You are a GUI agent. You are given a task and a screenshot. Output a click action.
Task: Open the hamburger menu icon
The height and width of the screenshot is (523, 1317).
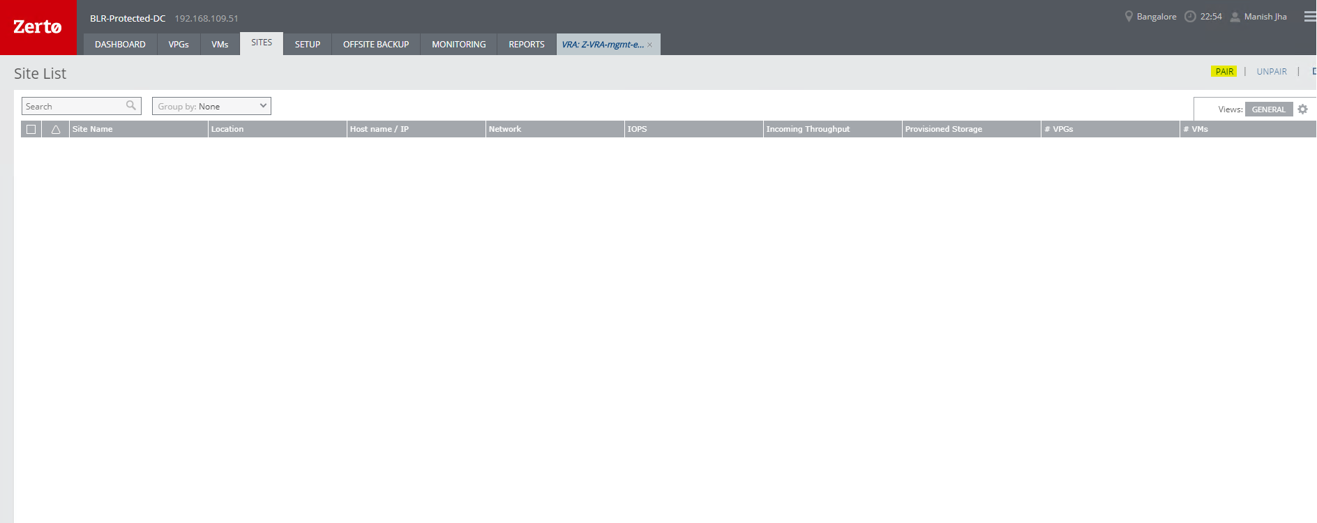[x=1310, y=17]
